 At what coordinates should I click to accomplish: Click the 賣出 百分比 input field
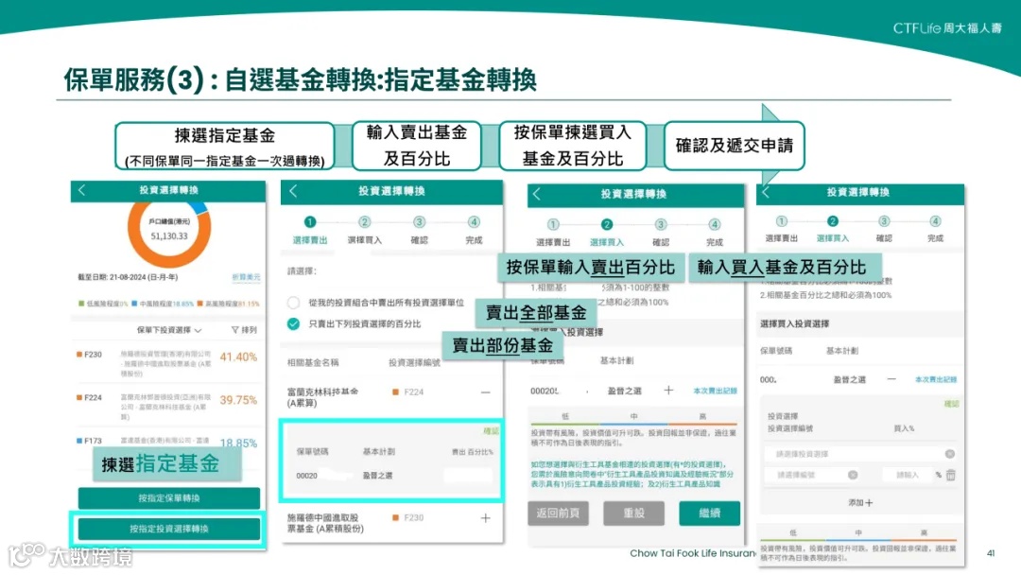(468, 475)
